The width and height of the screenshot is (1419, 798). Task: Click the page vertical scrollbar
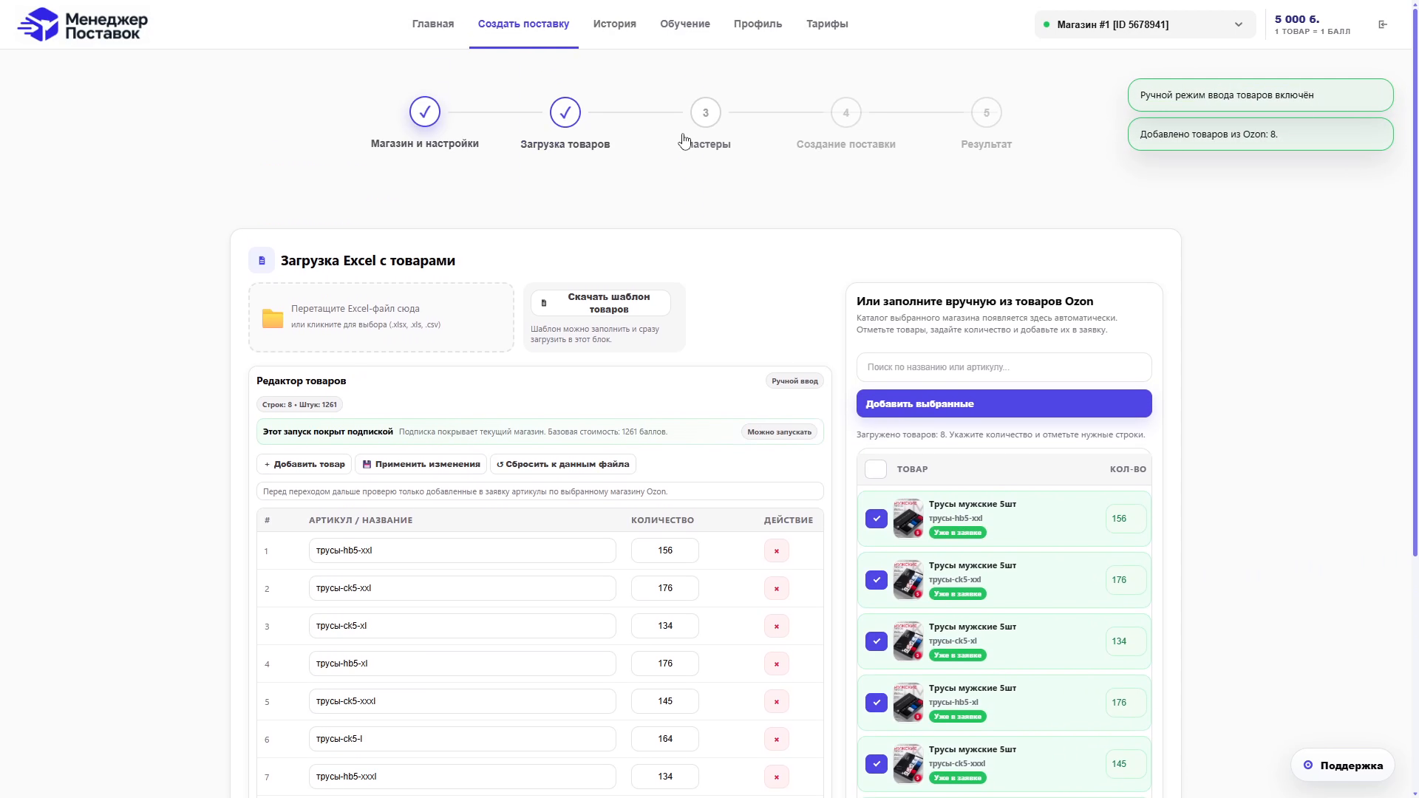click(1415, 281)
